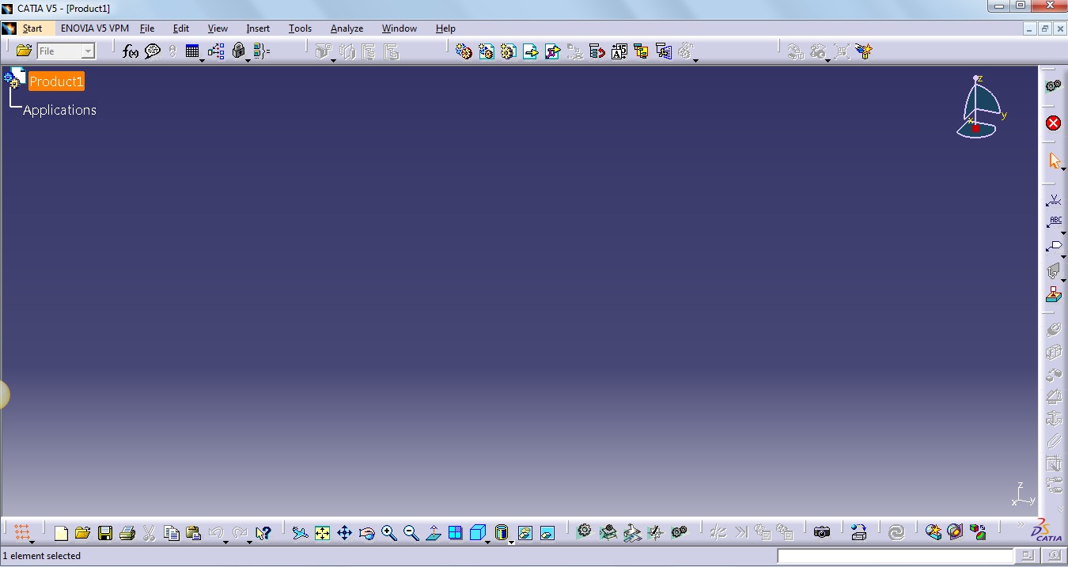1068x567 pixels.
Task: Select the Pan view tool
Action: (x=344, y=533)
